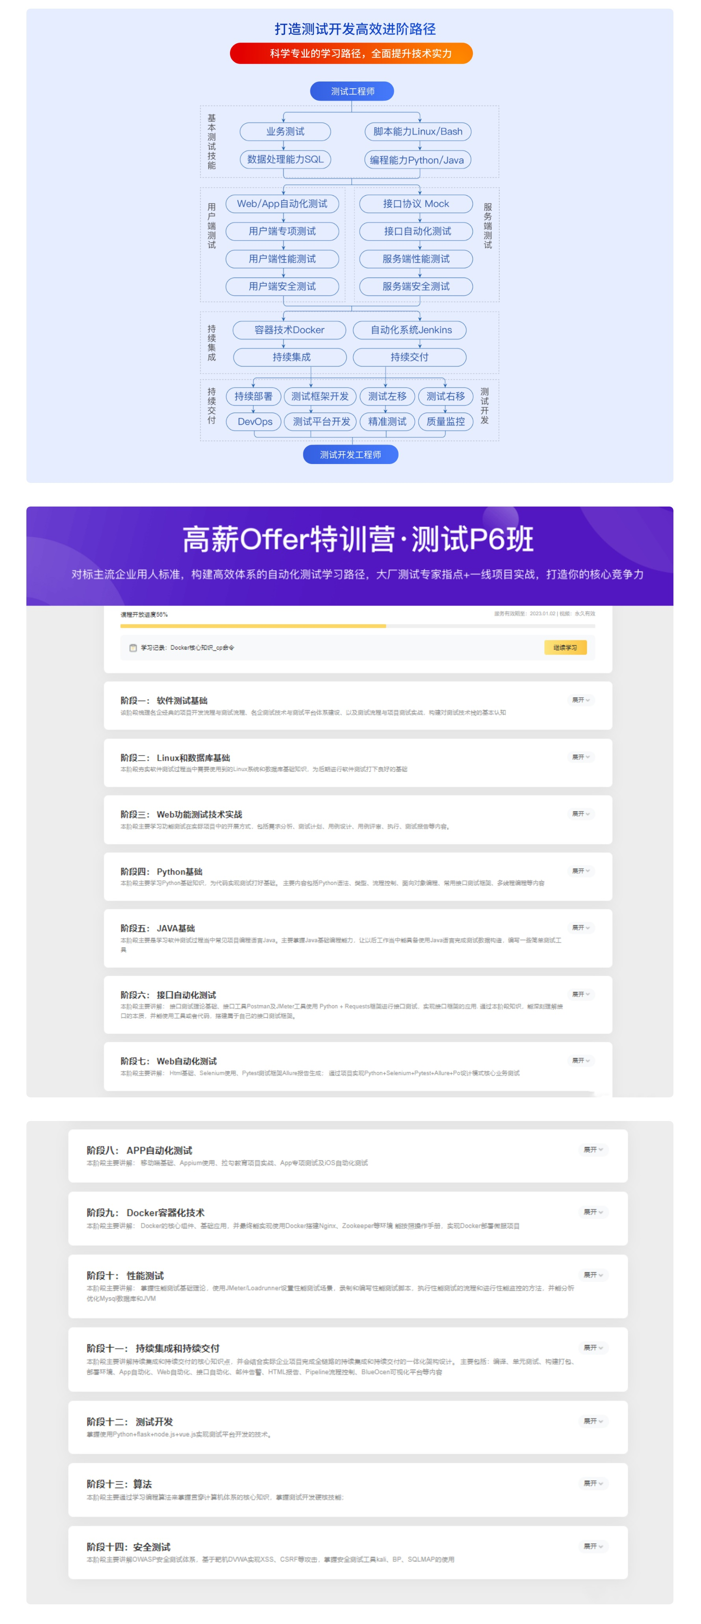
Task: Expand 阶段十 性能测试 section
Action: (593, 1275)
